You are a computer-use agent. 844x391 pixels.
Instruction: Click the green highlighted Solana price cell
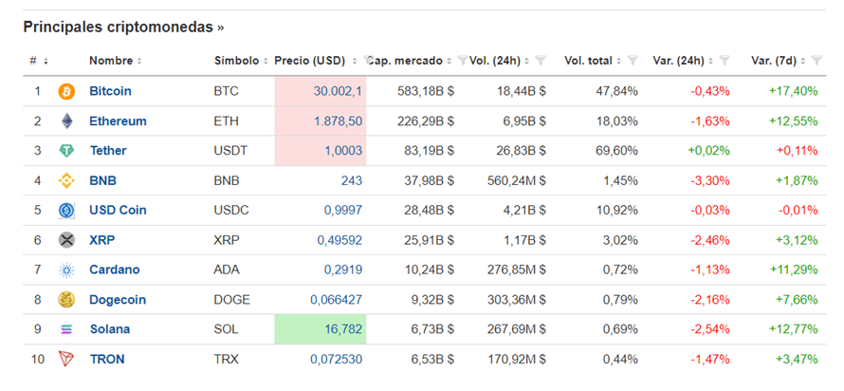click(321, 329)
